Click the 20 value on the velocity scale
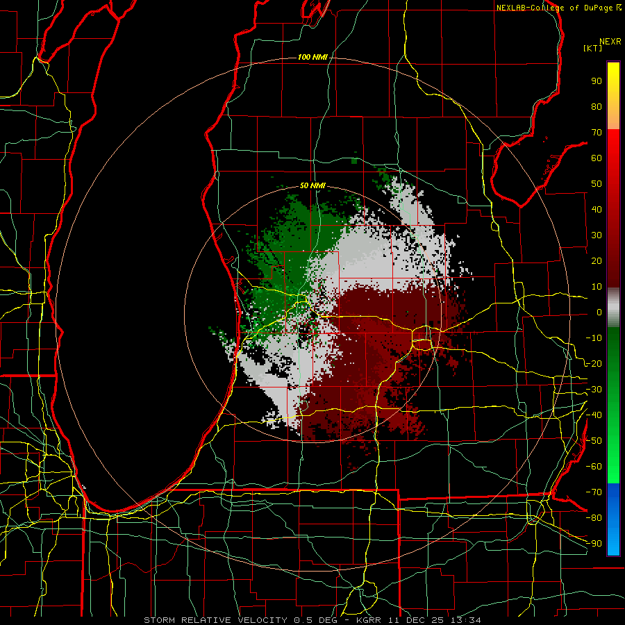Screen dimensions: 625x625 597,261
